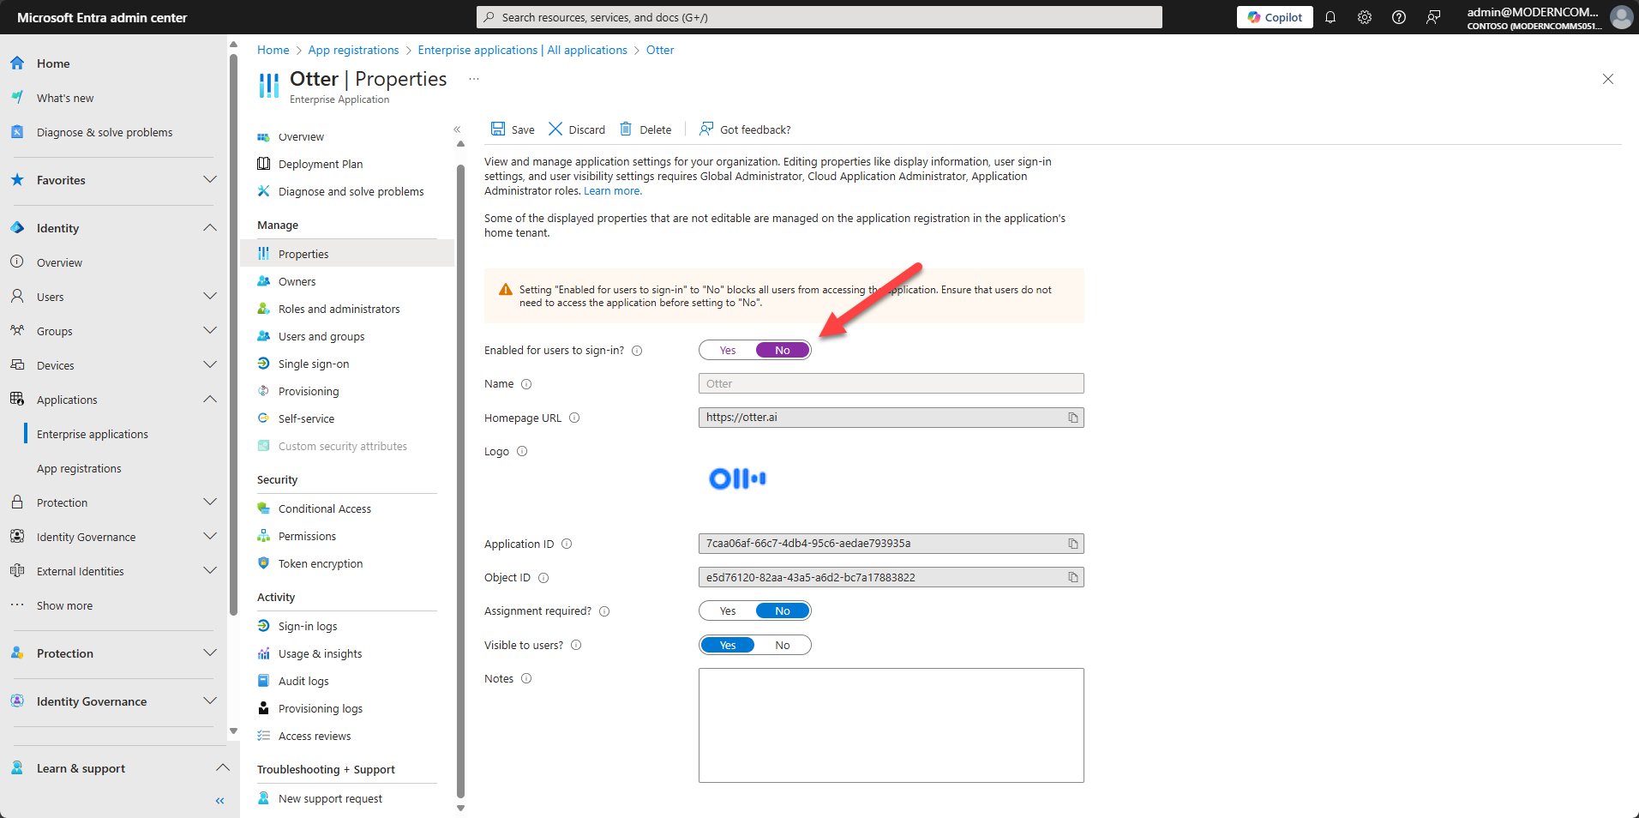Open Usage & insights activity
The image size is (1639, 818).
(319, 653)
